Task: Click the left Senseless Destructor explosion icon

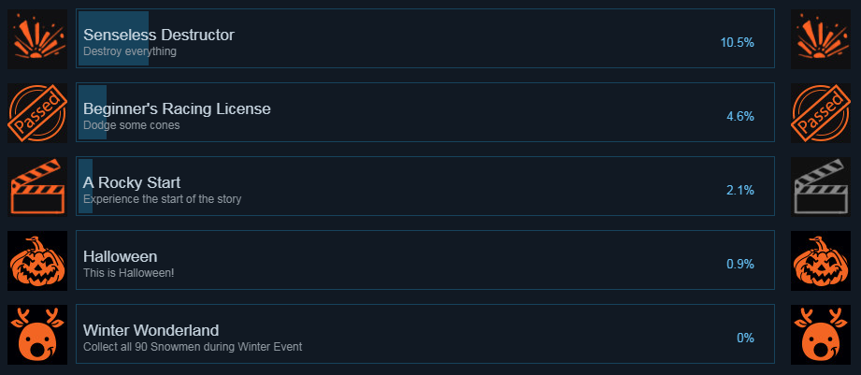Action: pos(37,39)
